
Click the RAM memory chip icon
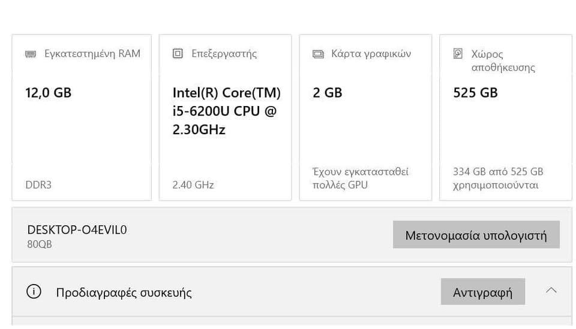click(31, 55)
